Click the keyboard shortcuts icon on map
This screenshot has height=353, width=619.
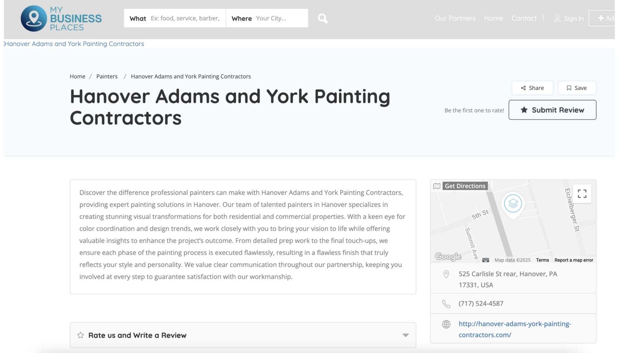486,260
